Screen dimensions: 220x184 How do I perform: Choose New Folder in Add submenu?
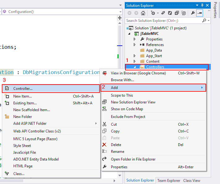pos(51,117)
